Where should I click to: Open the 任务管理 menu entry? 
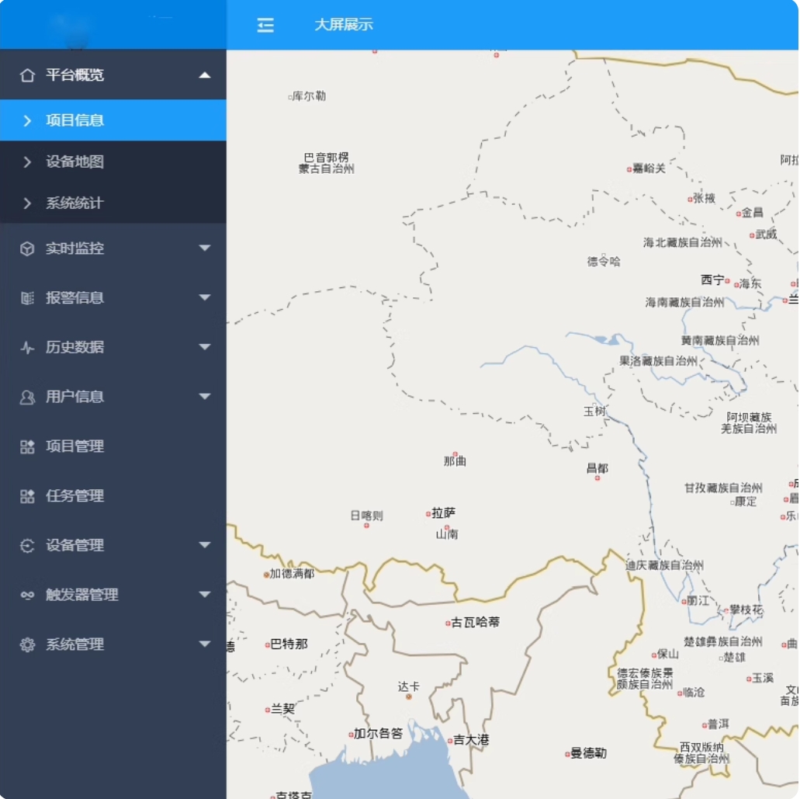tap(74, 496)
